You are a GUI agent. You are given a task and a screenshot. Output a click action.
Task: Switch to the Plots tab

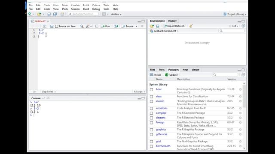[162, 70]
